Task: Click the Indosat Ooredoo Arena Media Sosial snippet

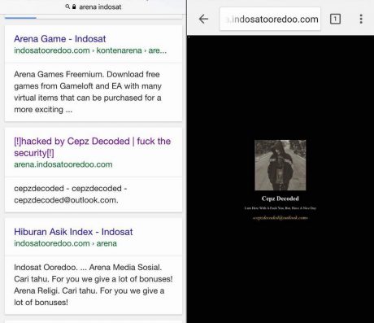Action: click(x=93, y=285)
